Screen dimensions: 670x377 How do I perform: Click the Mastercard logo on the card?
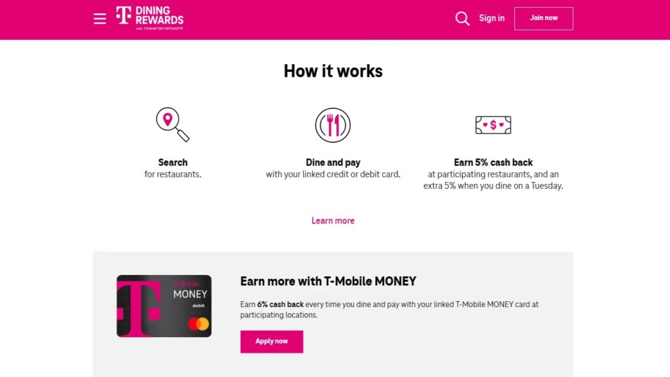tap(198, 323)
